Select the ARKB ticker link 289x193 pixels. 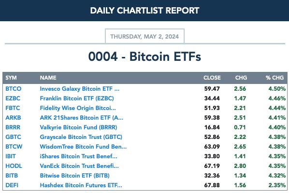tap(13, 118)
